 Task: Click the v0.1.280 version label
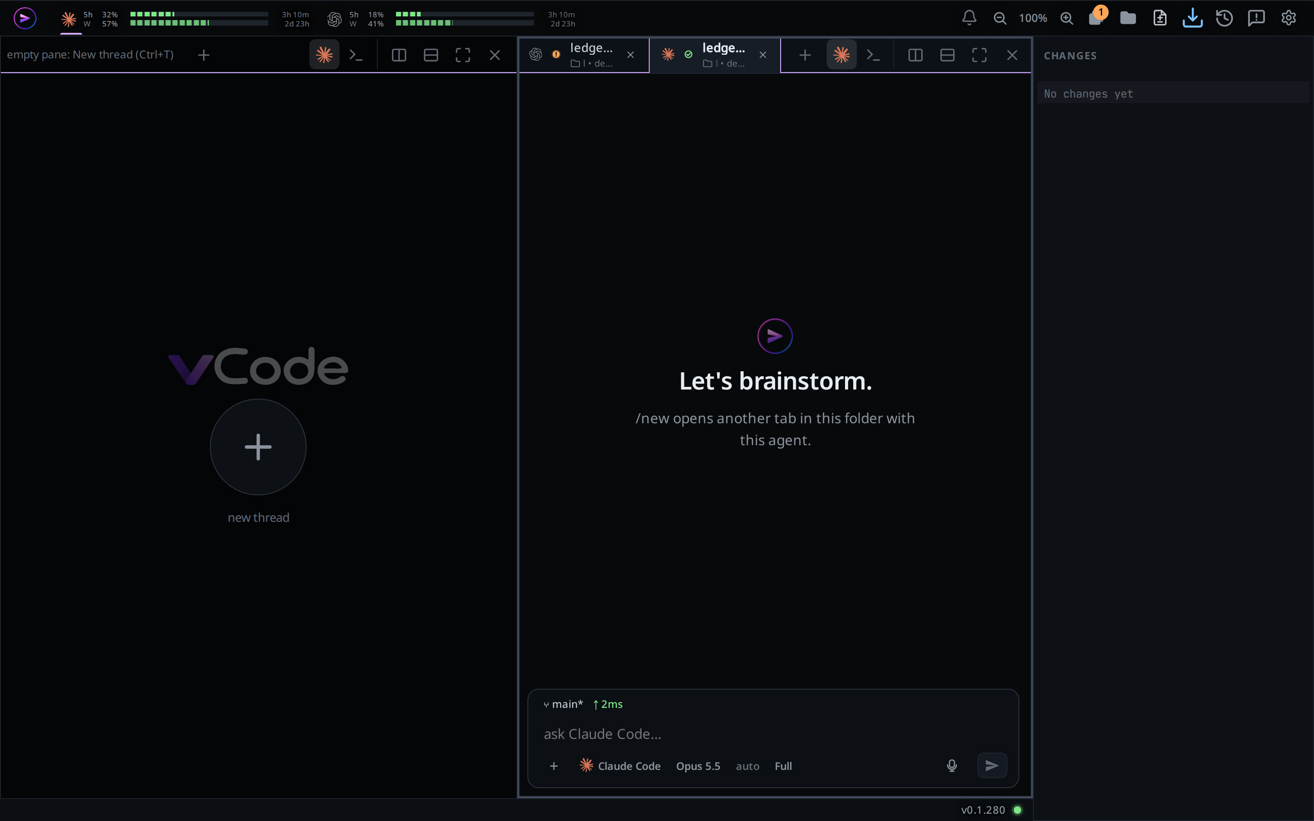pos(983,810)
